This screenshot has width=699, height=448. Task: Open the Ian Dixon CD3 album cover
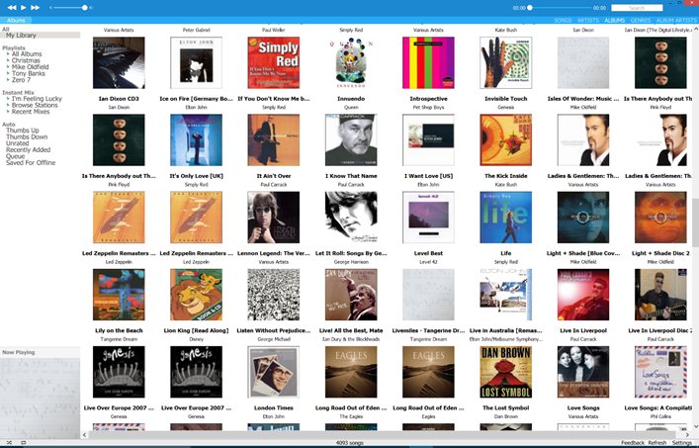click(119, 63)
